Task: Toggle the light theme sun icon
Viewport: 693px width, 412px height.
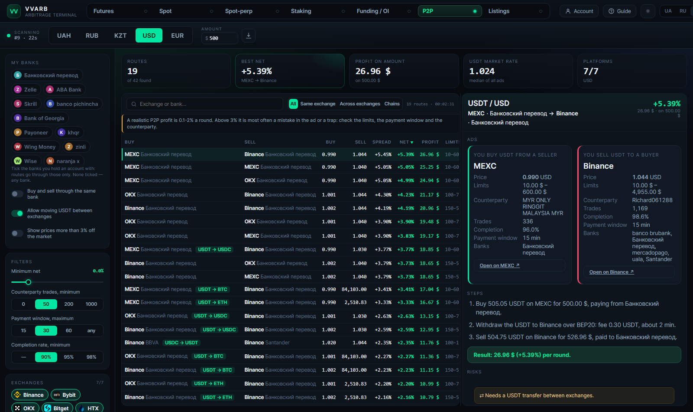Action: [x=648, y=11]
